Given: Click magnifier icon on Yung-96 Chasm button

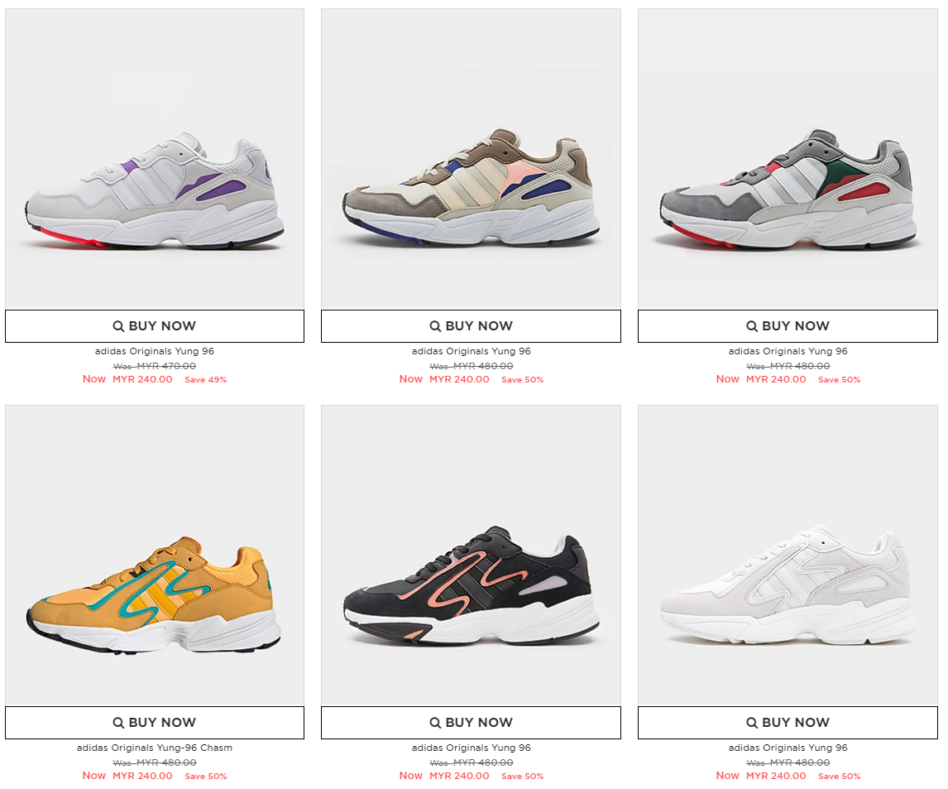Looking at the screenshot, I should click(x=118, y=723).
